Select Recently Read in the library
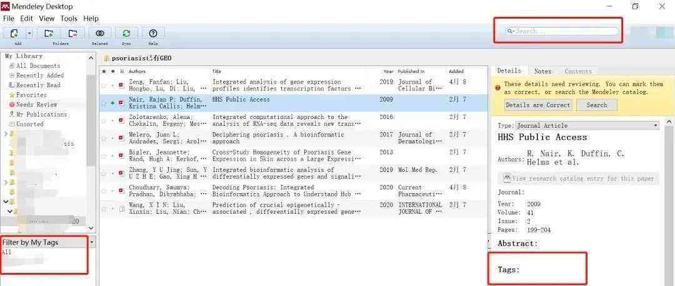The width and height of the screenshot is (675, 286). tap(38, 85)
